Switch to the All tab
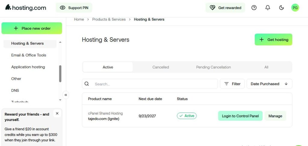This screenshot has height=146, width=308. 266,67
